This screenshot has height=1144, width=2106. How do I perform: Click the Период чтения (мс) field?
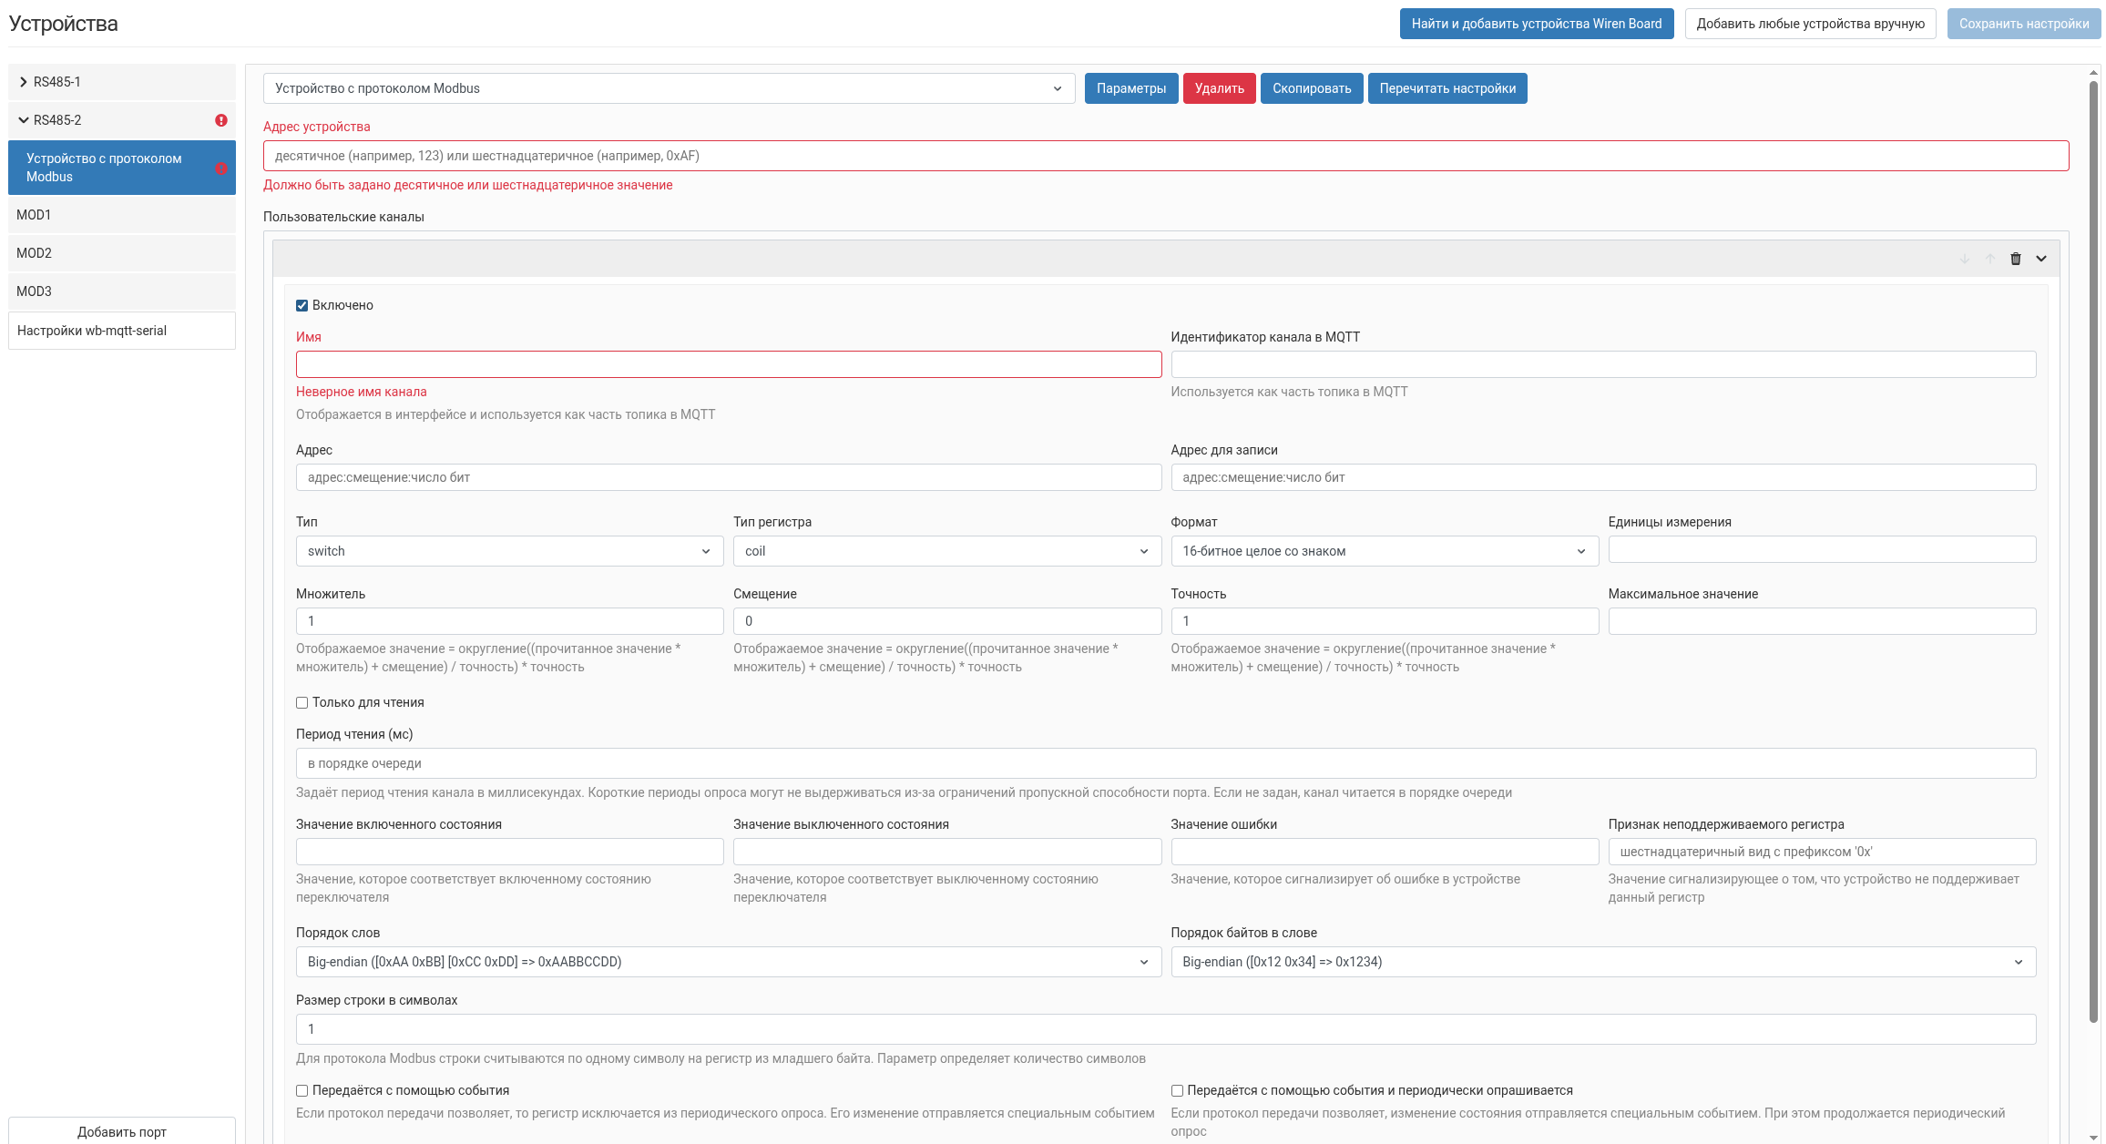(1166, 763)
